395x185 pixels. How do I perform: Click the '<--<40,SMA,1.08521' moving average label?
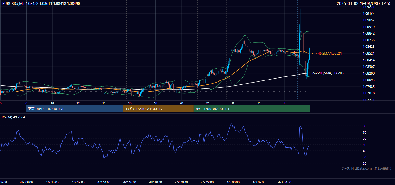tap(327, 54)
